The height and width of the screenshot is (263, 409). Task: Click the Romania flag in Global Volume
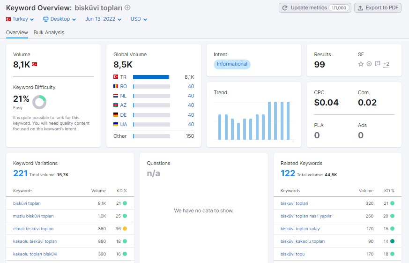[x=116, y=86]
